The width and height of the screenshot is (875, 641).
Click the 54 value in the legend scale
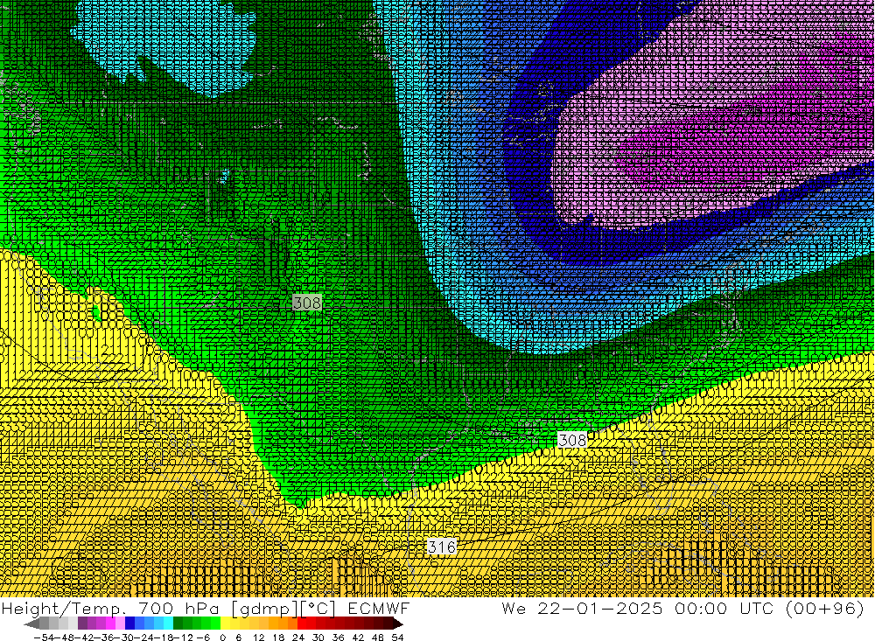pyautogui.click(x=398, y=638)
